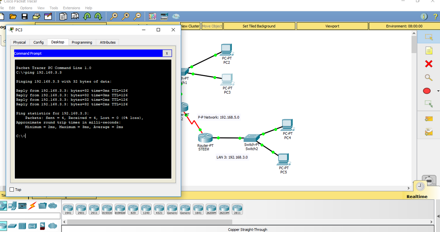Click Environment: 08:00:00 button
The width and height of the screenshot is (440, 232).
click(404, 26)
